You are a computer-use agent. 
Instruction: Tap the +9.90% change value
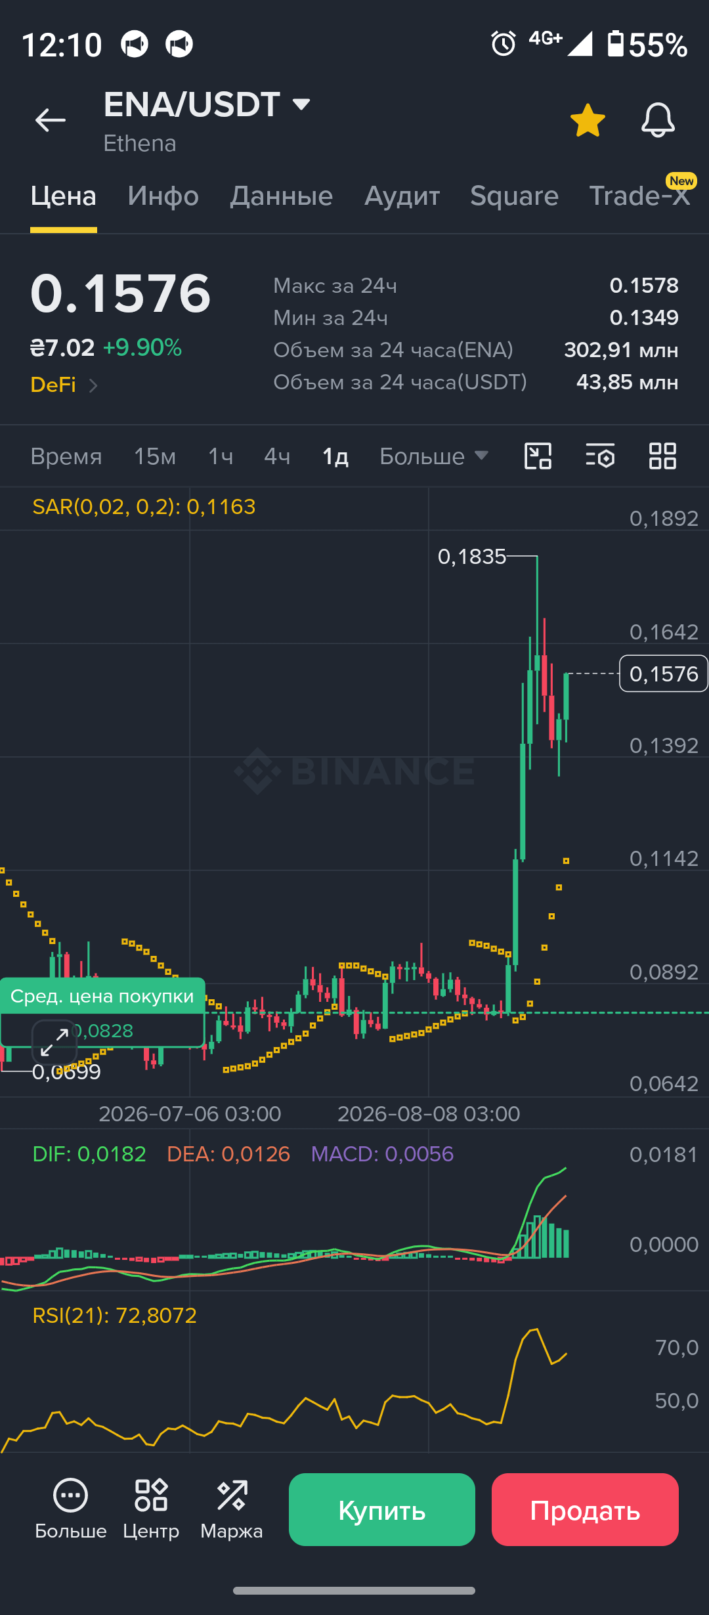142,347
